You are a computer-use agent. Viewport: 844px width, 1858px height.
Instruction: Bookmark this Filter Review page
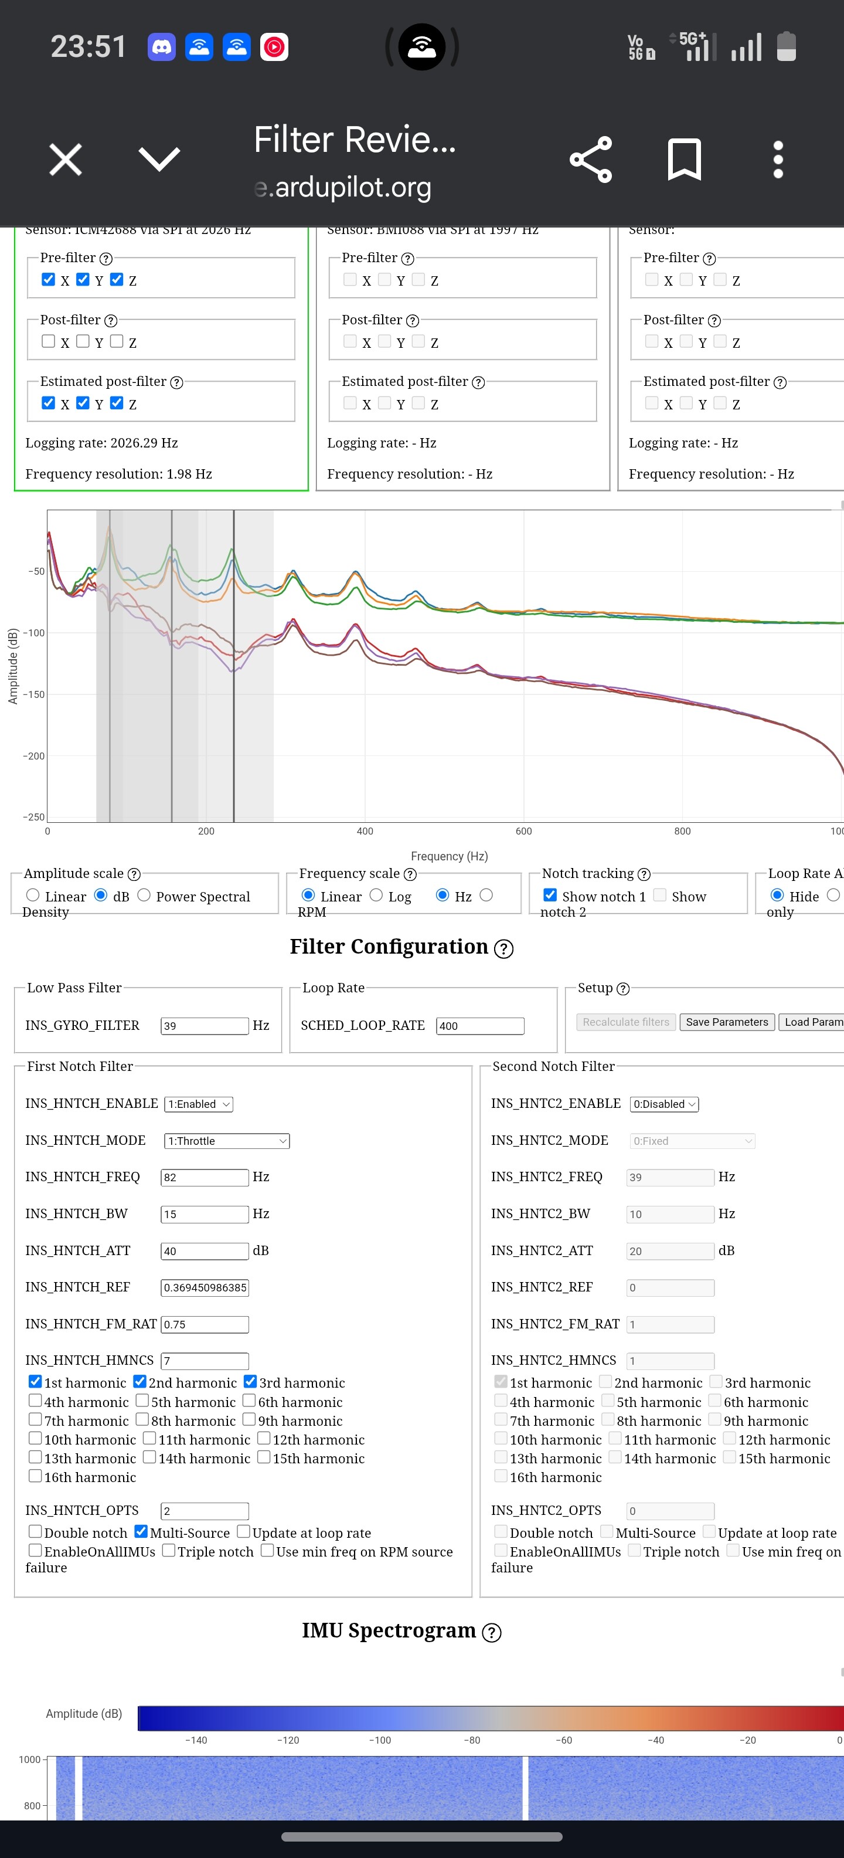[683, 160]
